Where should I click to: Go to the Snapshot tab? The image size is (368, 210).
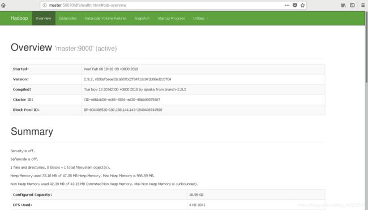[142, 18]
